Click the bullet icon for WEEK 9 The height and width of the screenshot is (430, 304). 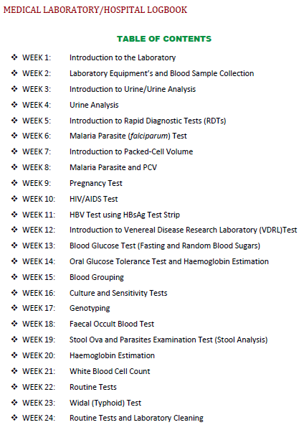pyautogui.click(x=14, y=183)
